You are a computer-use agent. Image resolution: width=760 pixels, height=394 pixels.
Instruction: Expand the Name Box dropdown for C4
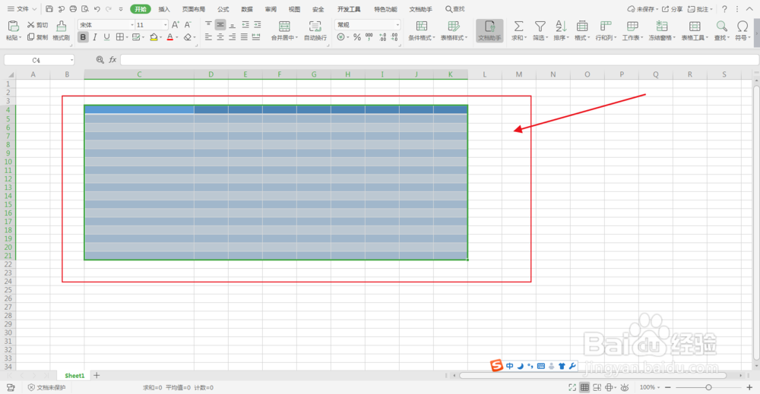coord(71,60)
